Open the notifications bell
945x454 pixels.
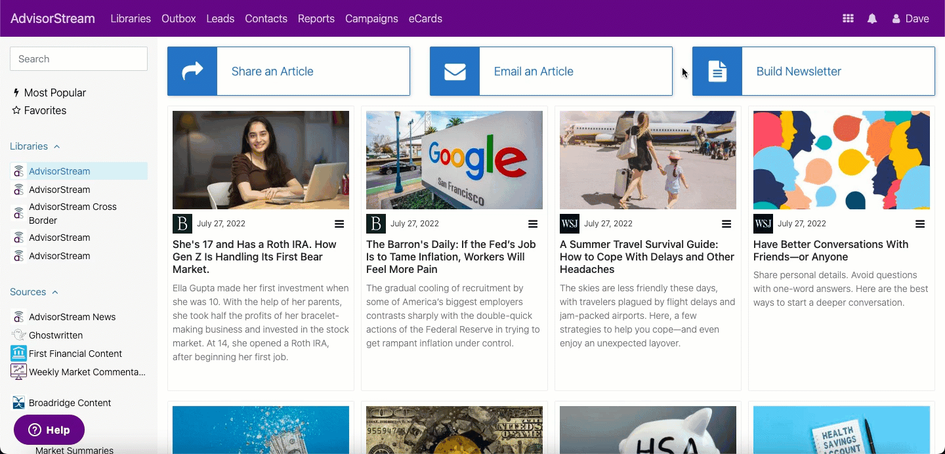pyautogui.click(x=872, y=18)
